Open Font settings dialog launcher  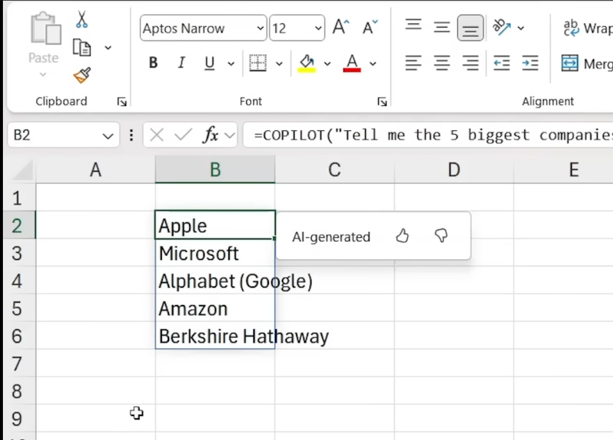click(382, 102)
